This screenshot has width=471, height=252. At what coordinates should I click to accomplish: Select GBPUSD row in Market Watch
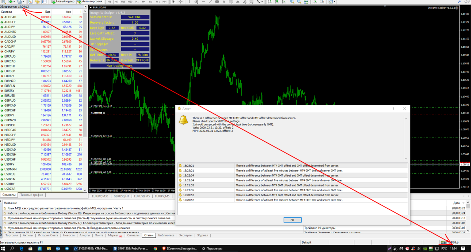(x=42, y=125)
